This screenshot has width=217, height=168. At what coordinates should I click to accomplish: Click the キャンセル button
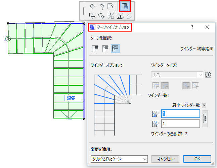165,159
